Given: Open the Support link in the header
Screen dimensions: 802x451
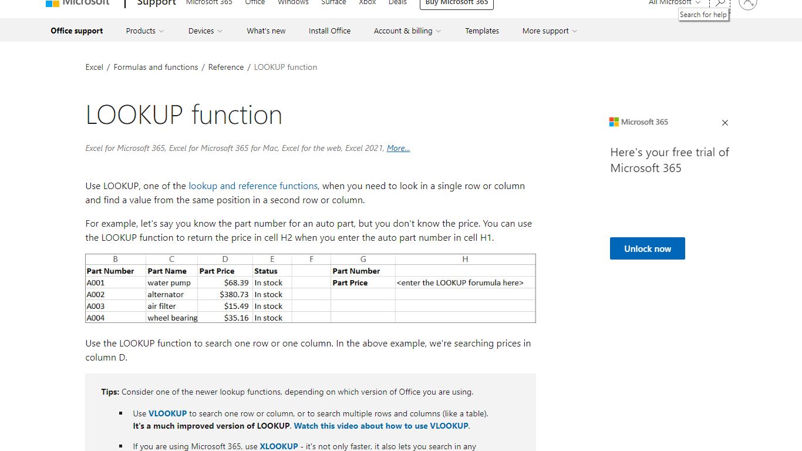Looking at the screenshot, I should [156, 3].
